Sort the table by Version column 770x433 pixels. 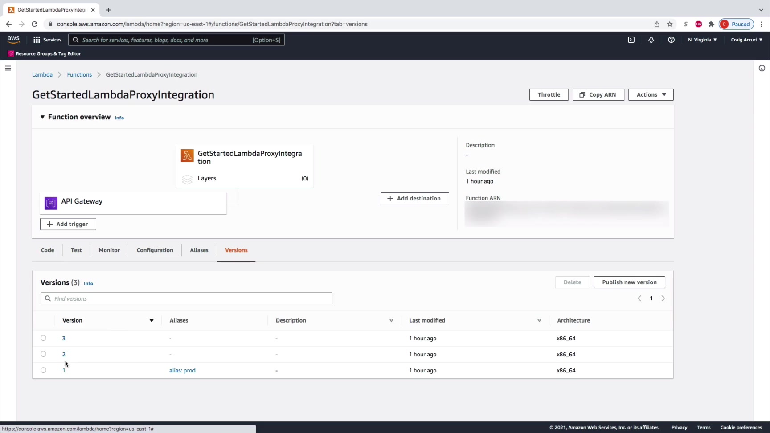coord(152,320)
